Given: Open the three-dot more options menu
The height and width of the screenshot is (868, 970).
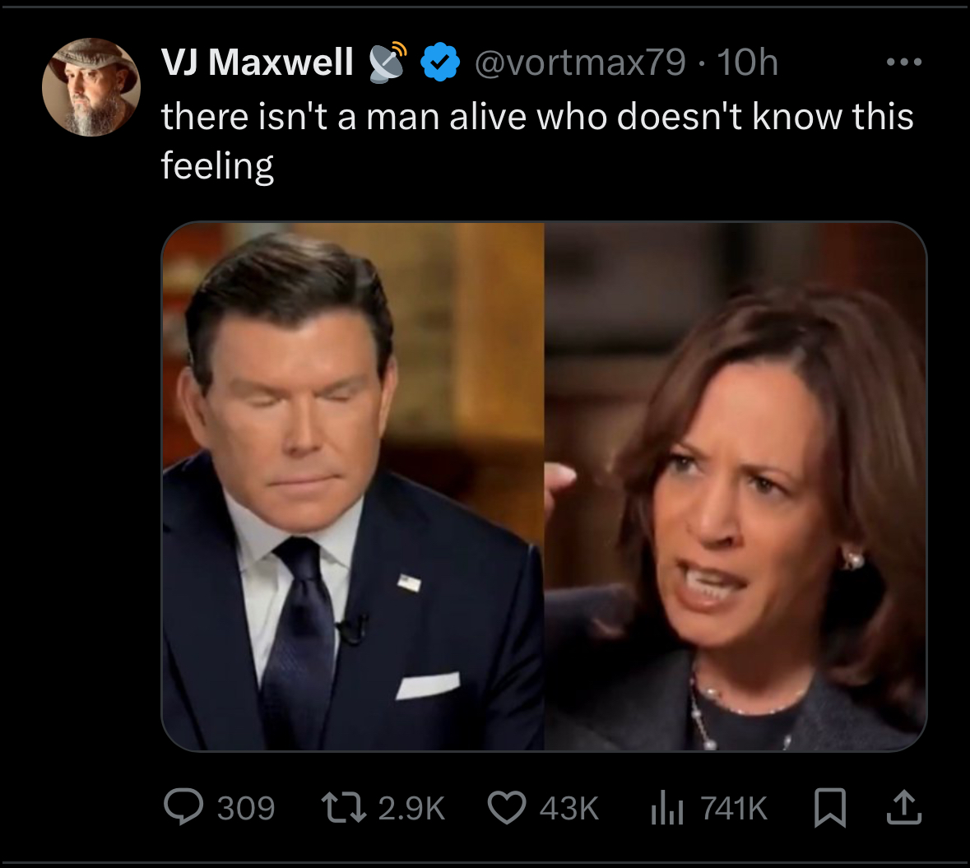Looking at the screenshot, I should [x=904, y=62].
